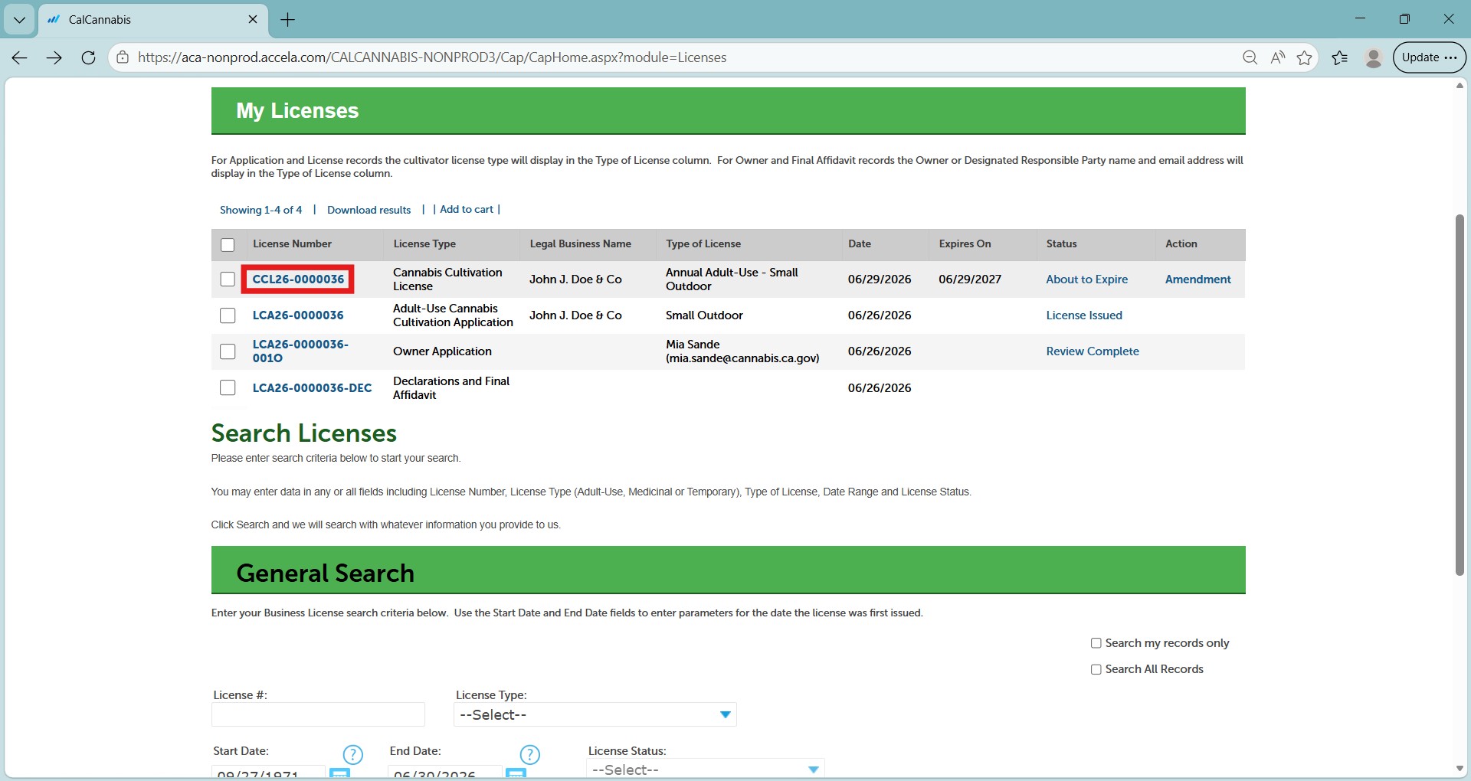The height and width of the screenshot is (781, 1471).
Task: Sort by Expires On column
Action: pyautogui.click(x=965, y=243)
